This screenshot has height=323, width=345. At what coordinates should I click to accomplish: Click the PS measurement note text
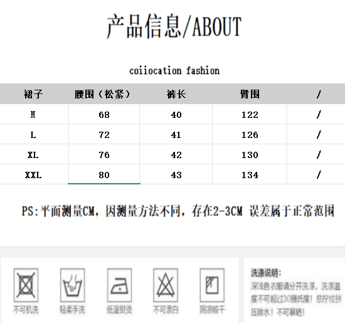[178, 211]
